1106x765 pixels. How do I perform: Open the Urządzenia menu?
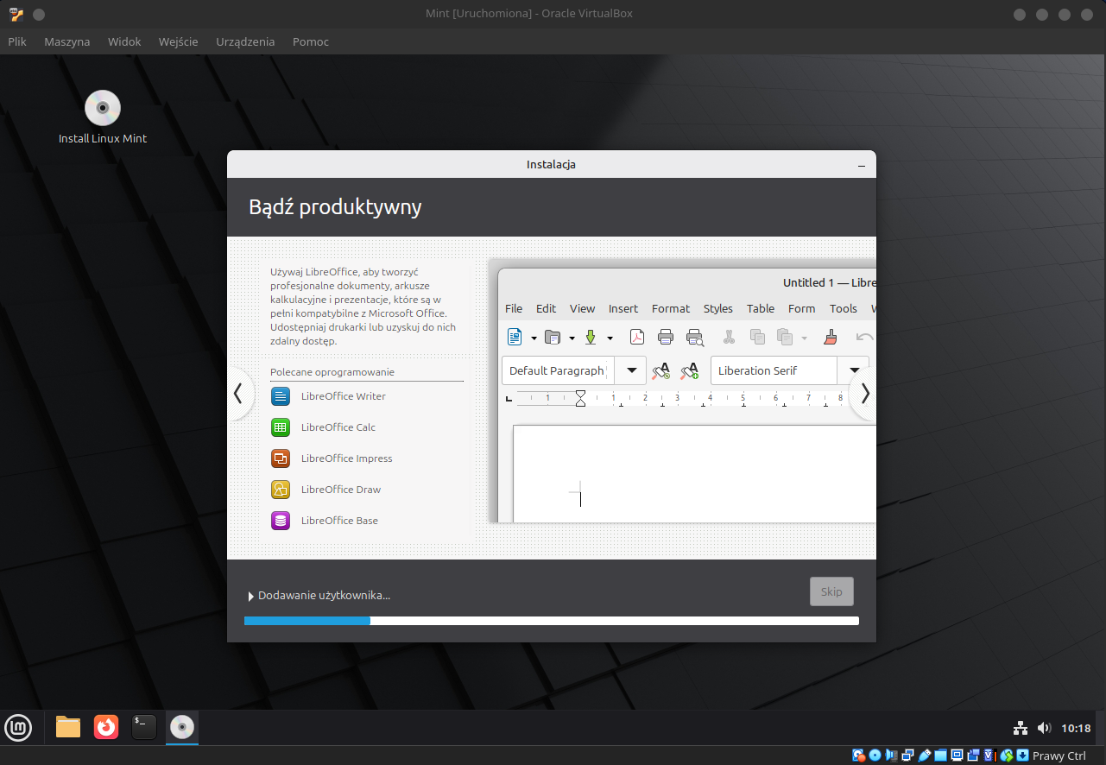click(x=245, y=41)
